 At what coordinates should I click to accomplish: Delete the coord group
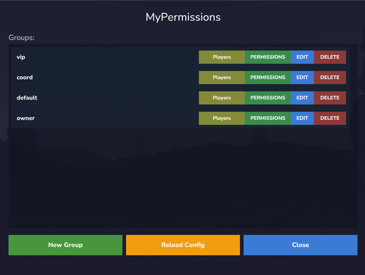pos(329,78)
